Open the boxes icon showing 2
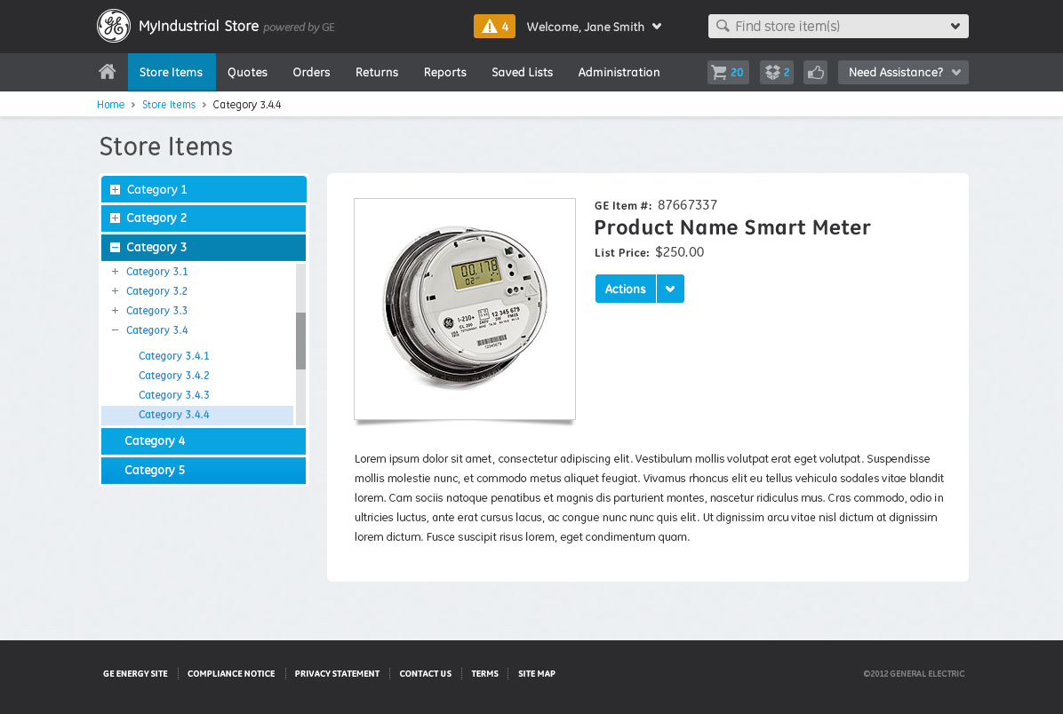Viewport: 1063px width, 714px height. (777, 73)
